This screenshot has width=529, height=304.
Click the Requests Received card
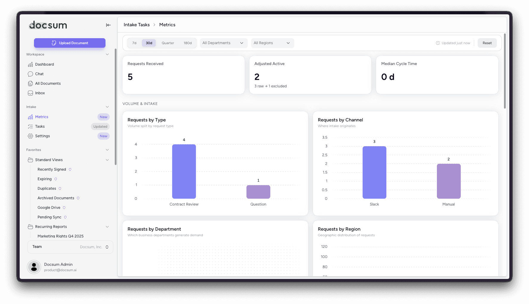point(184,75)
